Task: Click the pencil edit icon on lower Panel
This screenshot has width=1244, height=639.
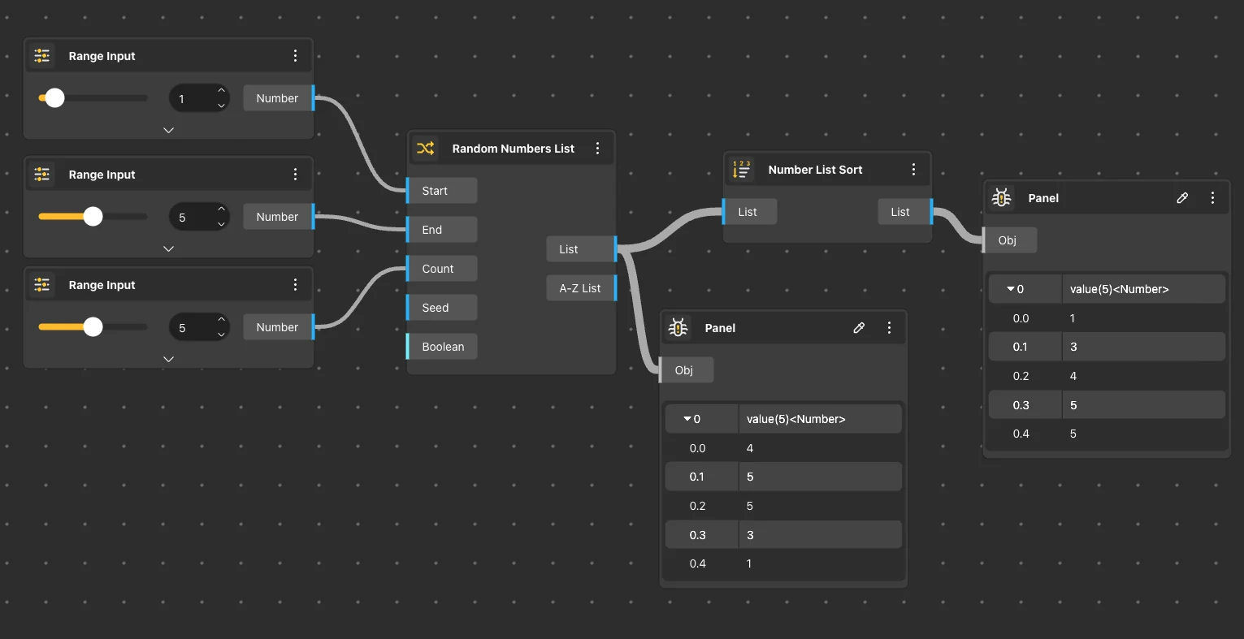Action: coord(859,328)
